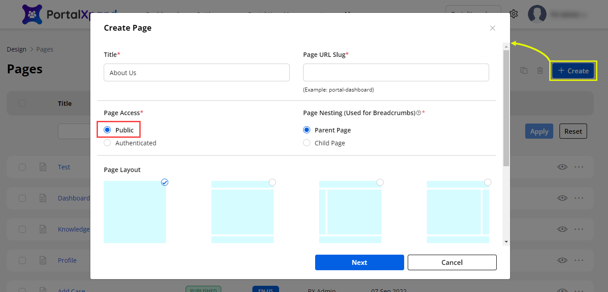Tick the checkbox for the Test row

coord(22,167)
